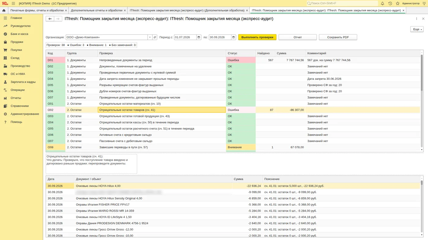
Task: Click the period end date field 30.09.2026
Action: pos(220,37)
